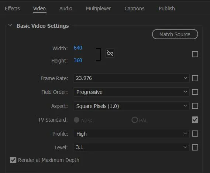The width and height of the screenshot is (210, 173).
Task: Click the TV Standard label text
Action: [x=53, y=120]
